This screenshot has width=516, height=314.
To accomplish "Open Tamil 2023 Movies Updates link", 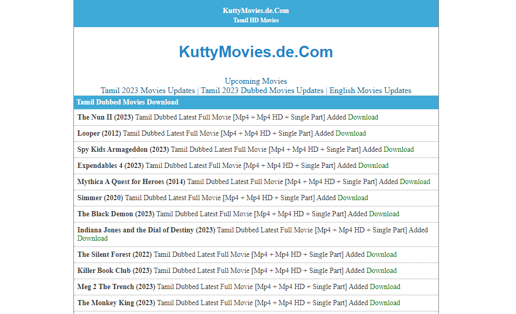I will (x=148, y=90).
